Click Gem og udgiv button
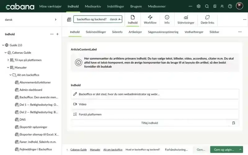Image resolution: width=248 pixels, height=155 pixels. tap(224, 149)
